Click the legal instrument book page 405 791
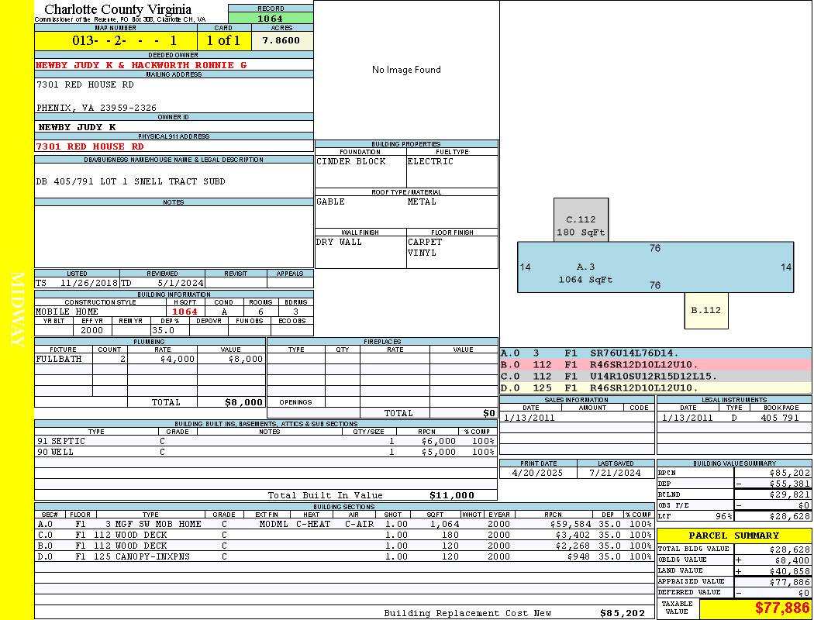This screenshot has width=814, height=620. (780, 418)
